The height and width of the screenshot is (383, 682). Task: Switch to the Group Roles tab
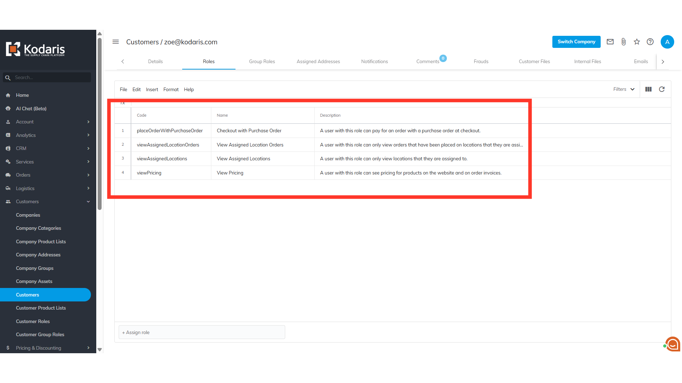point(262,61)
